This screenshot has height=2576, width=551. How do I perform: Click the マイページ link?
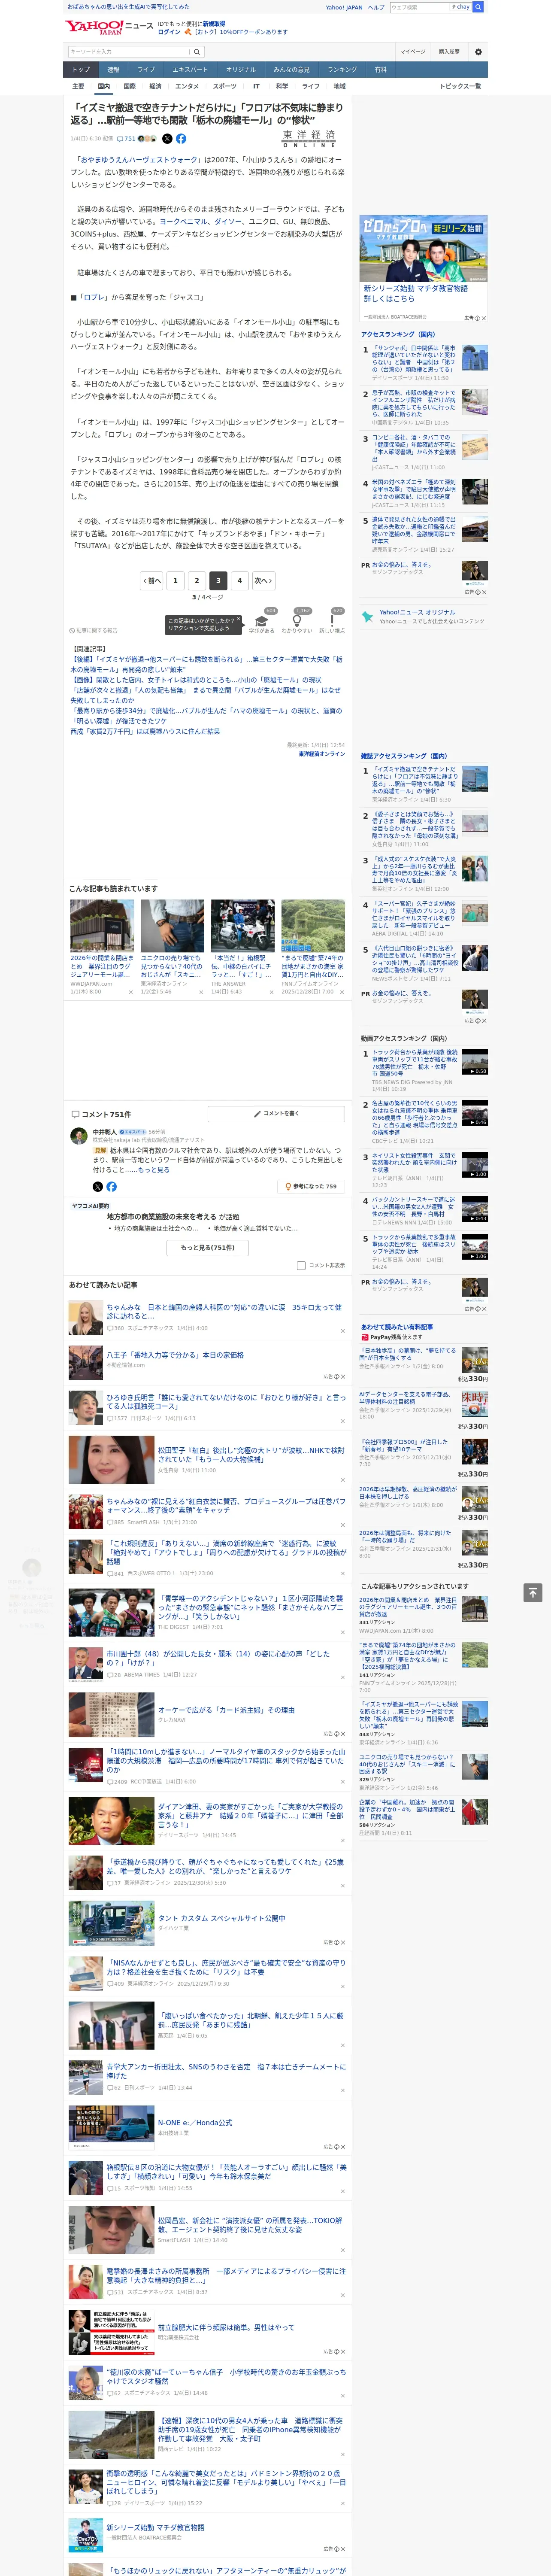pyautogui.click(x=413, y=51)
